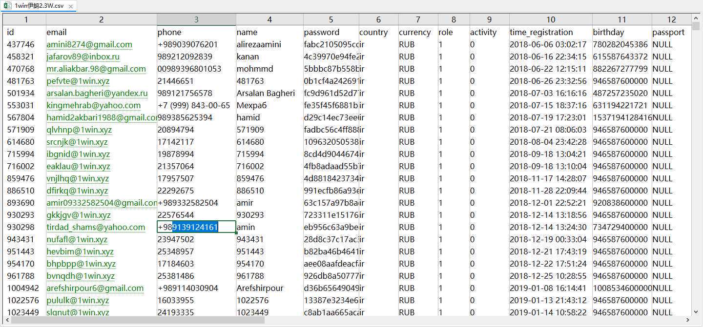Select registration time 2018-11-28 22:09:44
The width and height of the screenshot is (703, 327).
[x=551, y=191]
